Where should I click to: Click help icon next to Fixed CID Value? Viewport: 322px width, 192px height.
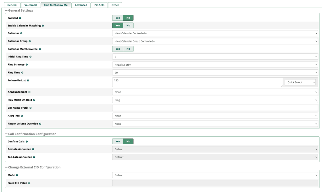pos(29,183)
